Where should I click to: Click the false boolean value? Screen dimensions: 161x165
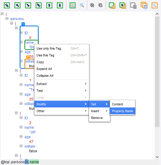pos(33,151)
